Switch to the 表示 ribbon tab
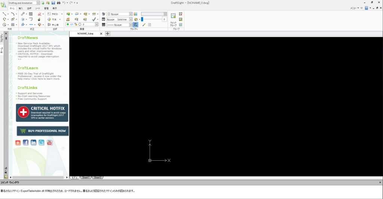Image resolution: width=383 pixels, height=199 pixels. (x=55, y=8)
